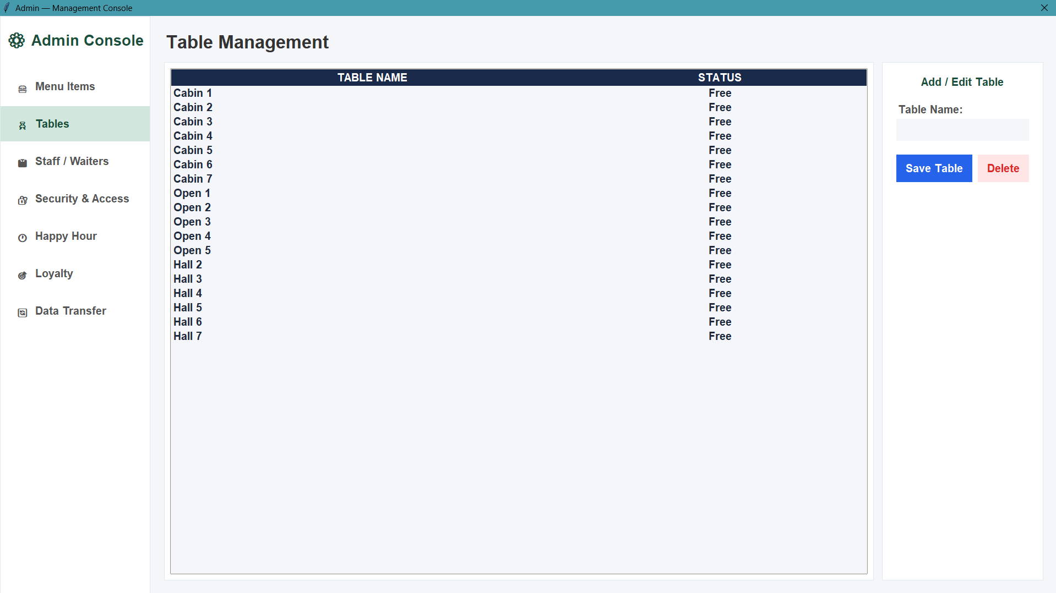The height and width of the screenshot is (593, 1056).
Task: Switch to Staff / Waiters page
Action: tap(75, 161)
